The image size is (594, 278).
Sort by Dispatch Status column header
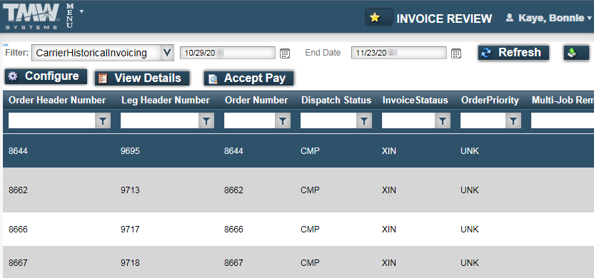336,101
